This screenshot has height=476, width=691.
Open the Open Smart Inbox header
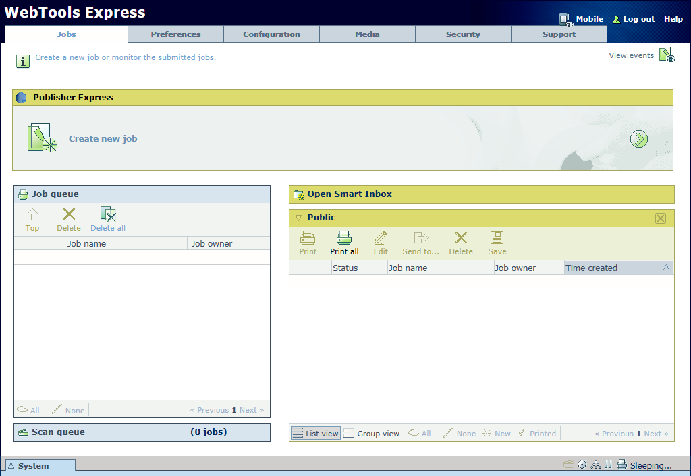(x=482, y=194)
